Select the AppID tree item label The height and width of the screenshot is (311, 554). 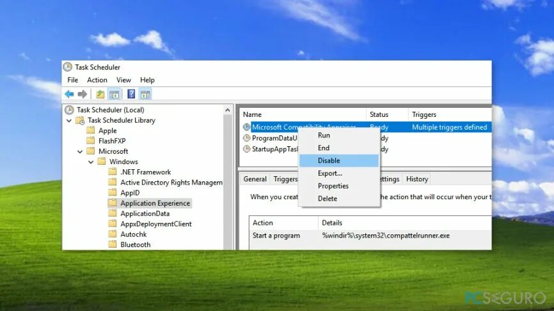point(130,193)
